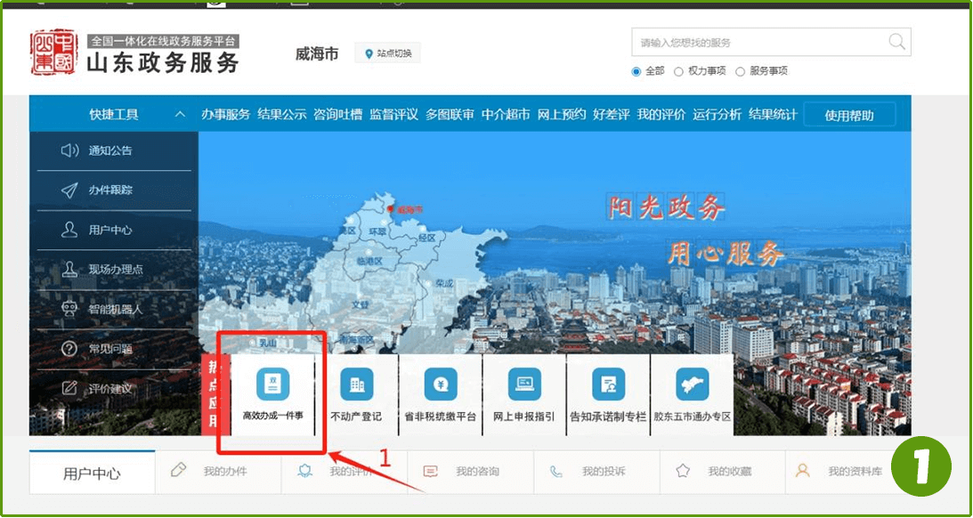The width and height of the screenshot is (973, 518).
Task: Open the 告知承诺制专栏 icon
Action: (x=608, y=384)
